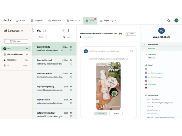
Task: Open the CW user avatar menu
Action: click(177, 21)
